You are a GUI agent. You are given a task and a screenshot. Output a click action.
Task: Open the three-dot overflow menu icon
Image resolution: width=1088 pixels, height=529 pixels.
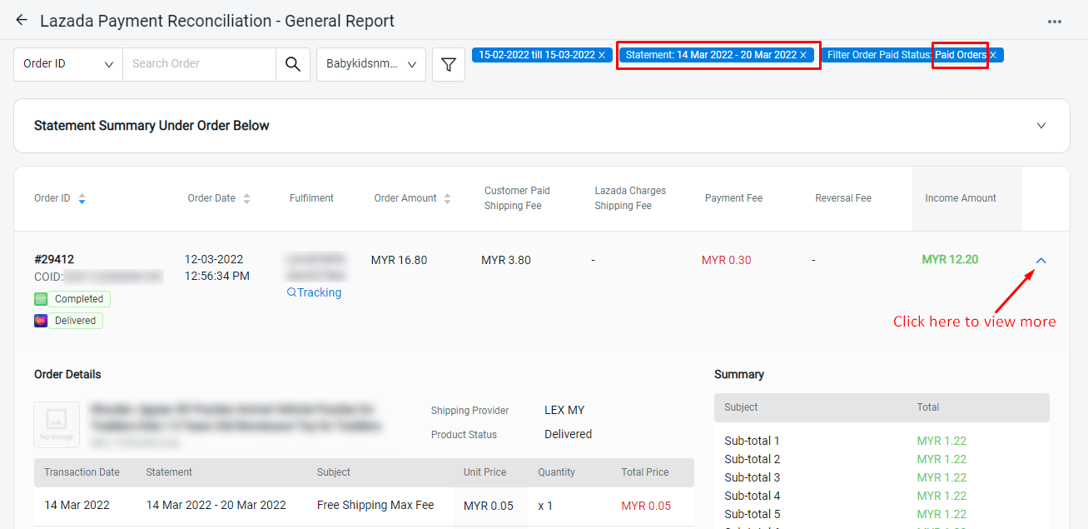click(x=1056, y=20)
